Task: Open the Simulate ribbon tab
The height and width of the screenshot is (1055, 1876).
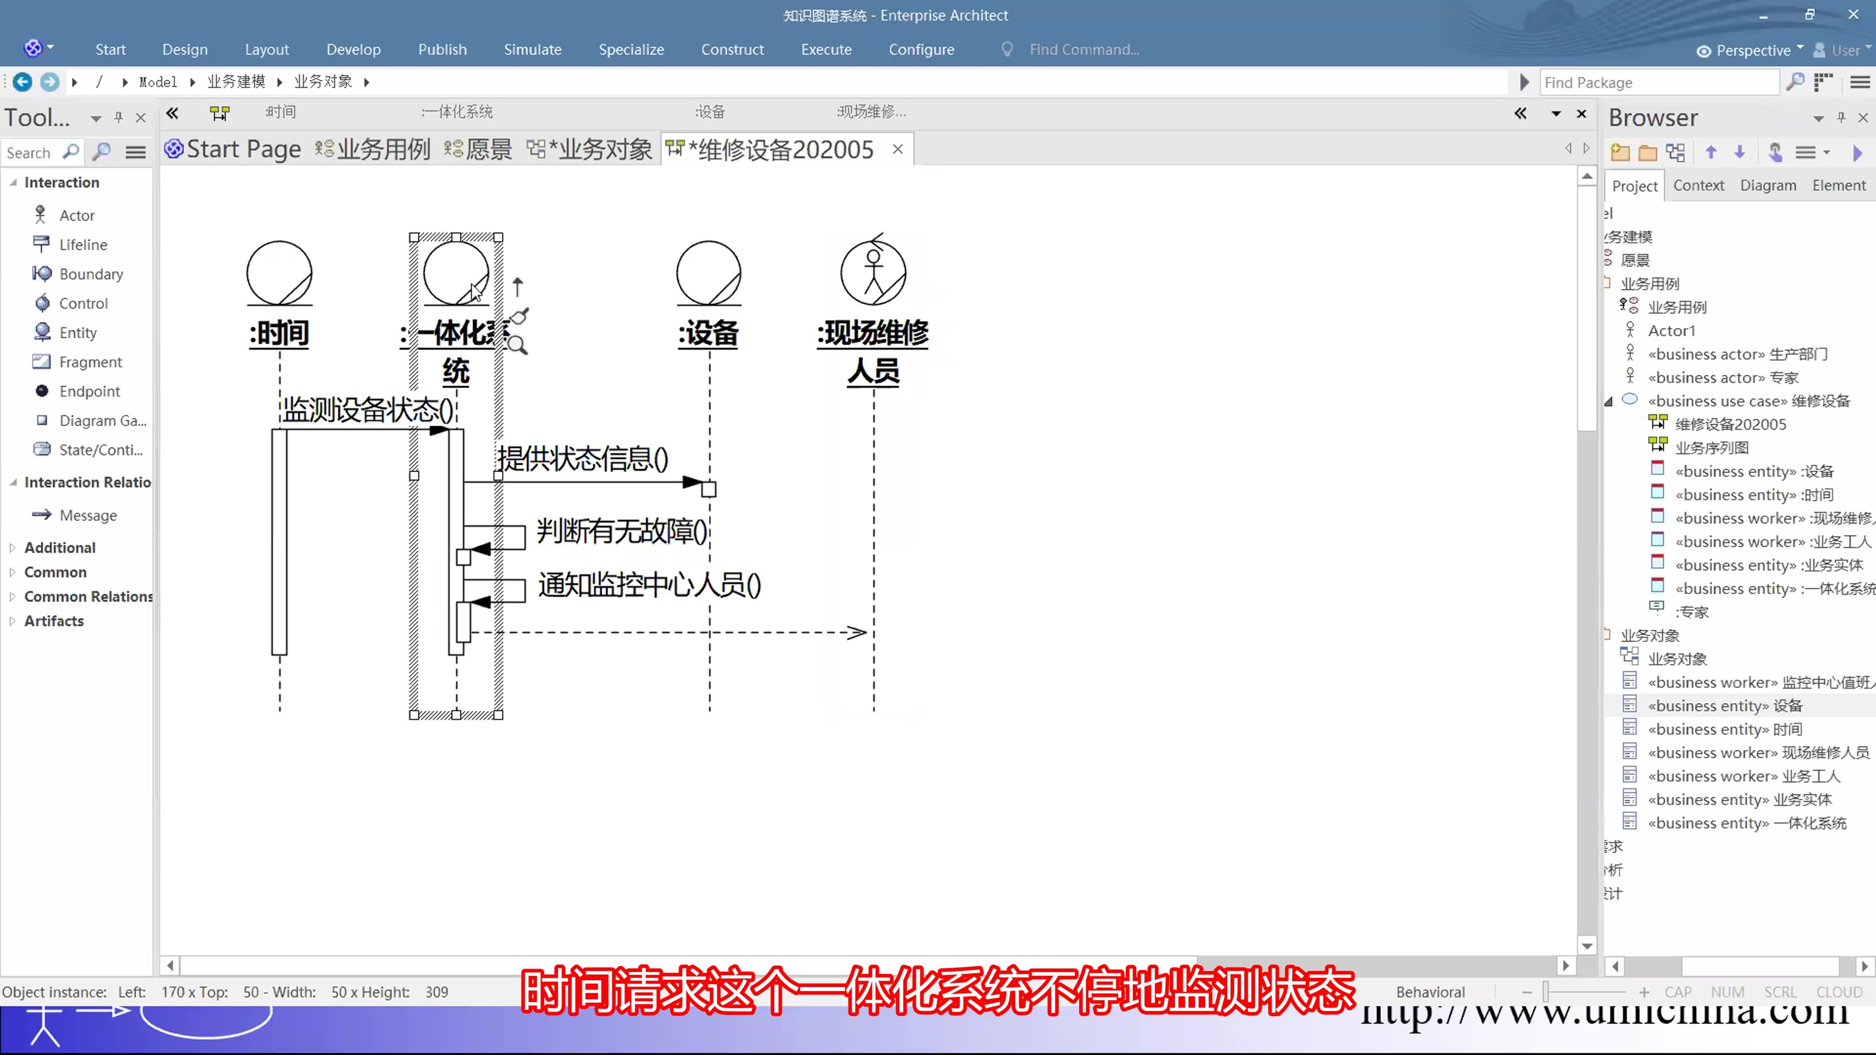Action: coord(533,49)
